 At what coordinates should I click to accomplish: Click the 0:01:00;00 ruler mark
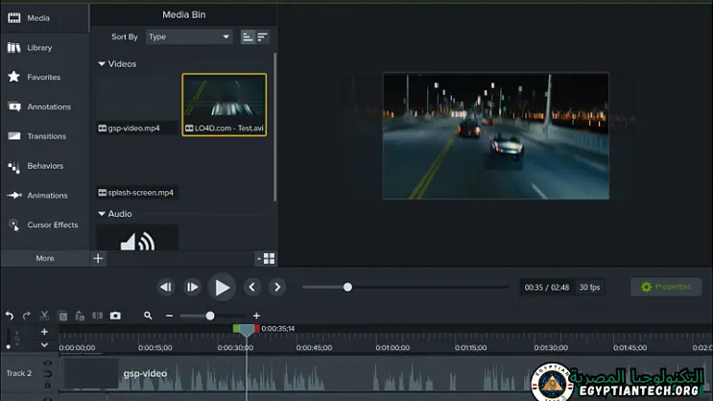[x=392, y=348]
